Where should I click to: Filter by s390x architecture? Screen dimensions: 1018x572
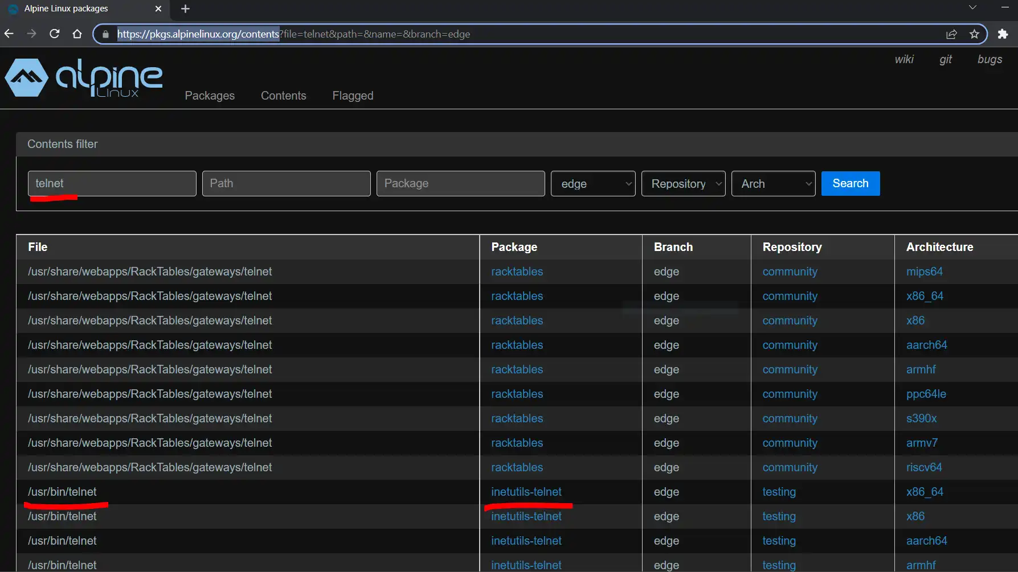pos(922,418)
